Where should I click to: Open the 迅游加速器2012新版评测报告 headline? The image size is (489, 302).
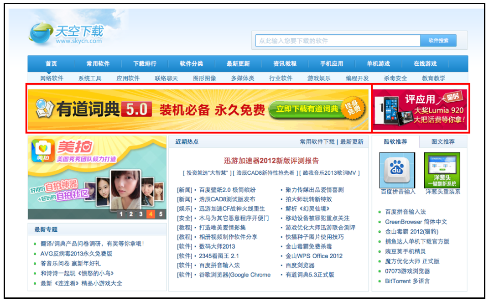tap(271, 161)
